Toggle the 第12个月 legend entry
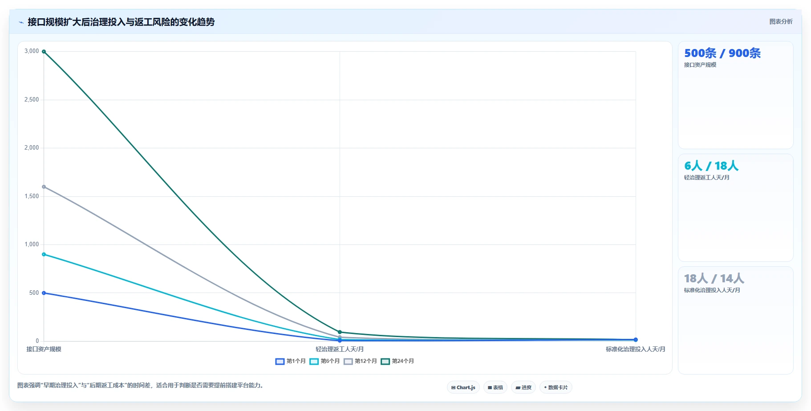 (361, 361)
